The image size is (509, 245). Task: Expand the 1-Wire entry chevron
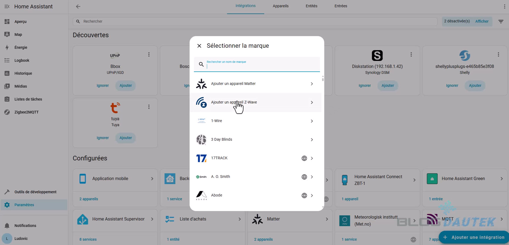312,121
